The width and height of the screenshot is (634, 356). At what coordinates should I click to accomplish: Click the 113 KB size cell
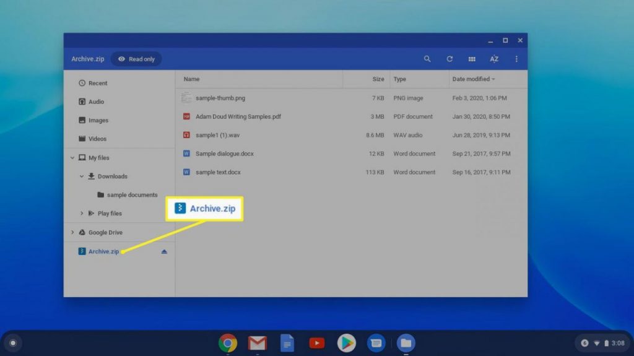(x=375, y=172)
